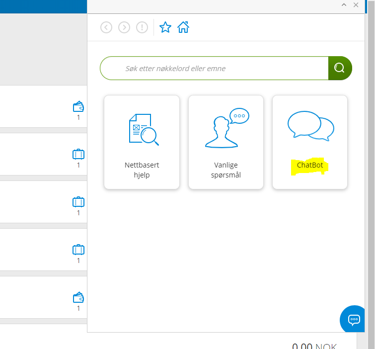
Task: Click the double chat bubbles icon
Action: click(x=310, y=126)
